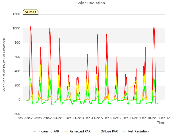
Task: Click the Nov 27 x-axis date label
Action: coord(22,118)
